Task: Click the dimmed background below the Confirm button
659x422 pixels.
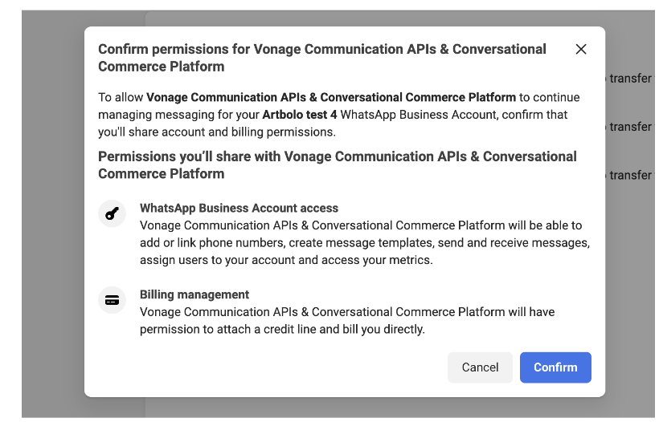Action: [555, 407]
